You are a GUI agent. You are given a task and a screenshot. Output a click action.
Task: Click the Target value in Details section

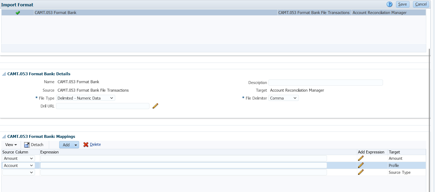click(297, 90)
